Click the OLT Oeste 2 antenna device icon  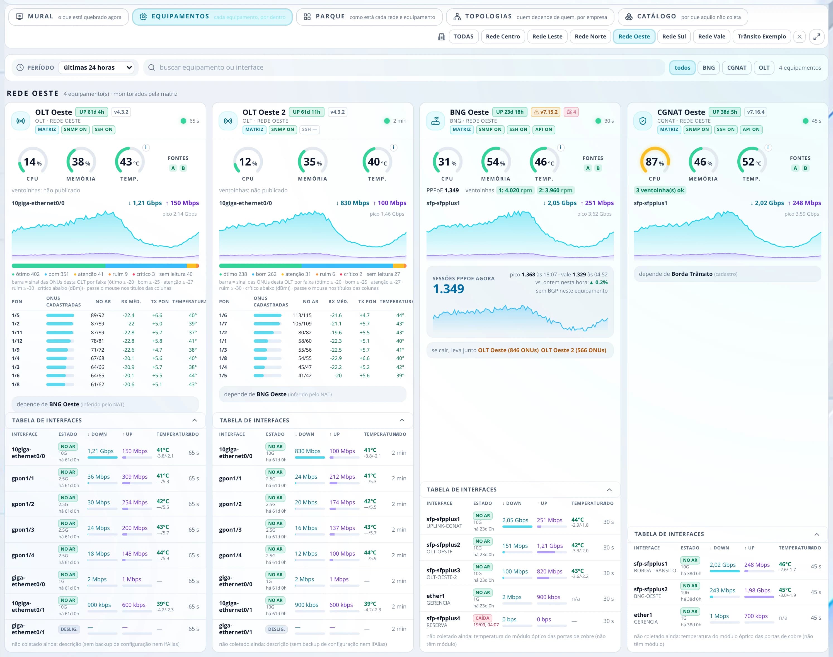tap(228, 121)
